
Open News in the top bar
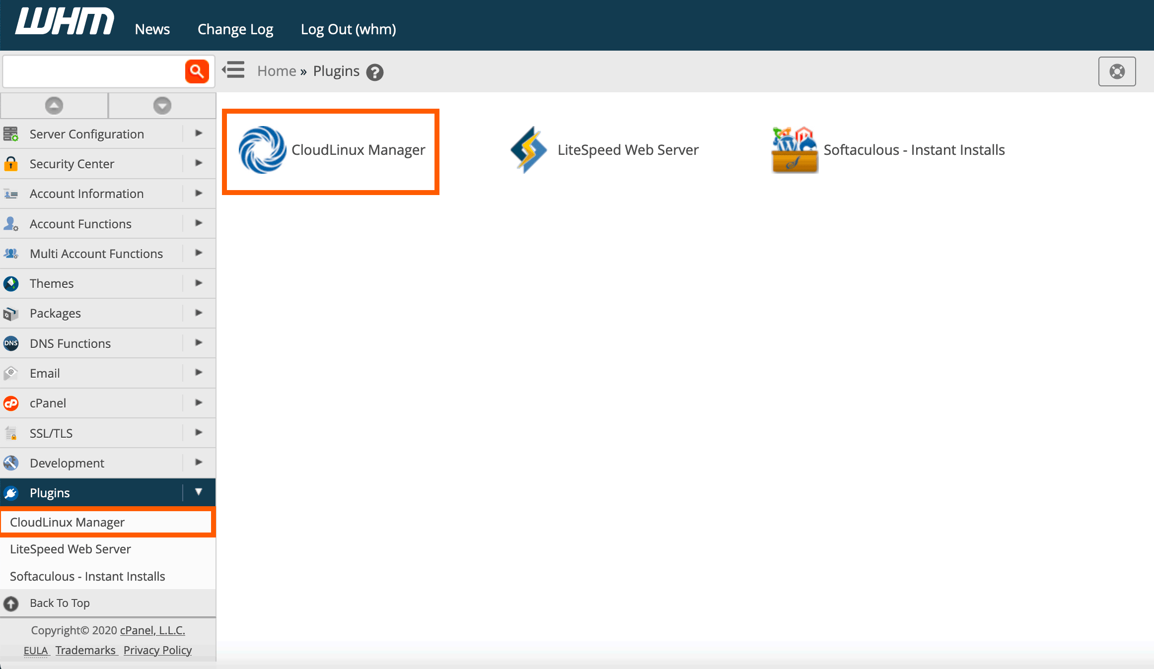[x=152, y=29]
